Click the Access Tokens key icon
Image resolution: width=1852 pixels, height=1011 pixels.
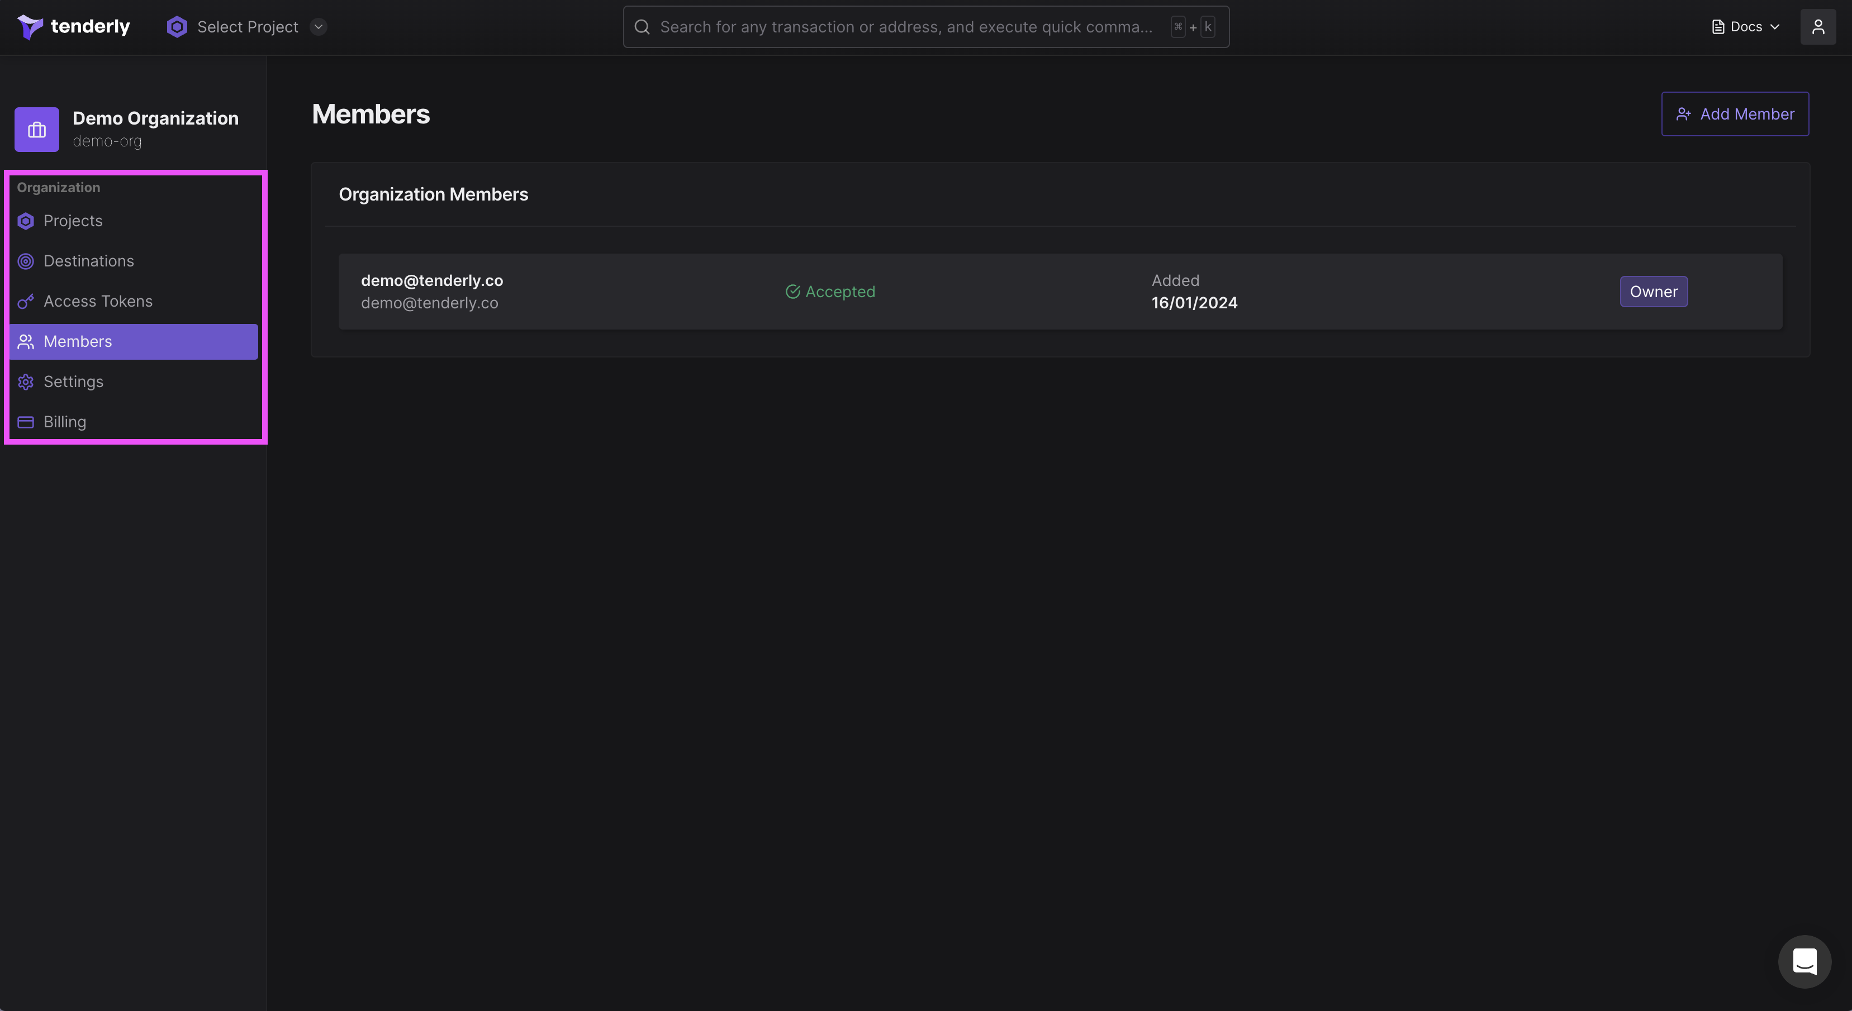click(x=26, y=301)
